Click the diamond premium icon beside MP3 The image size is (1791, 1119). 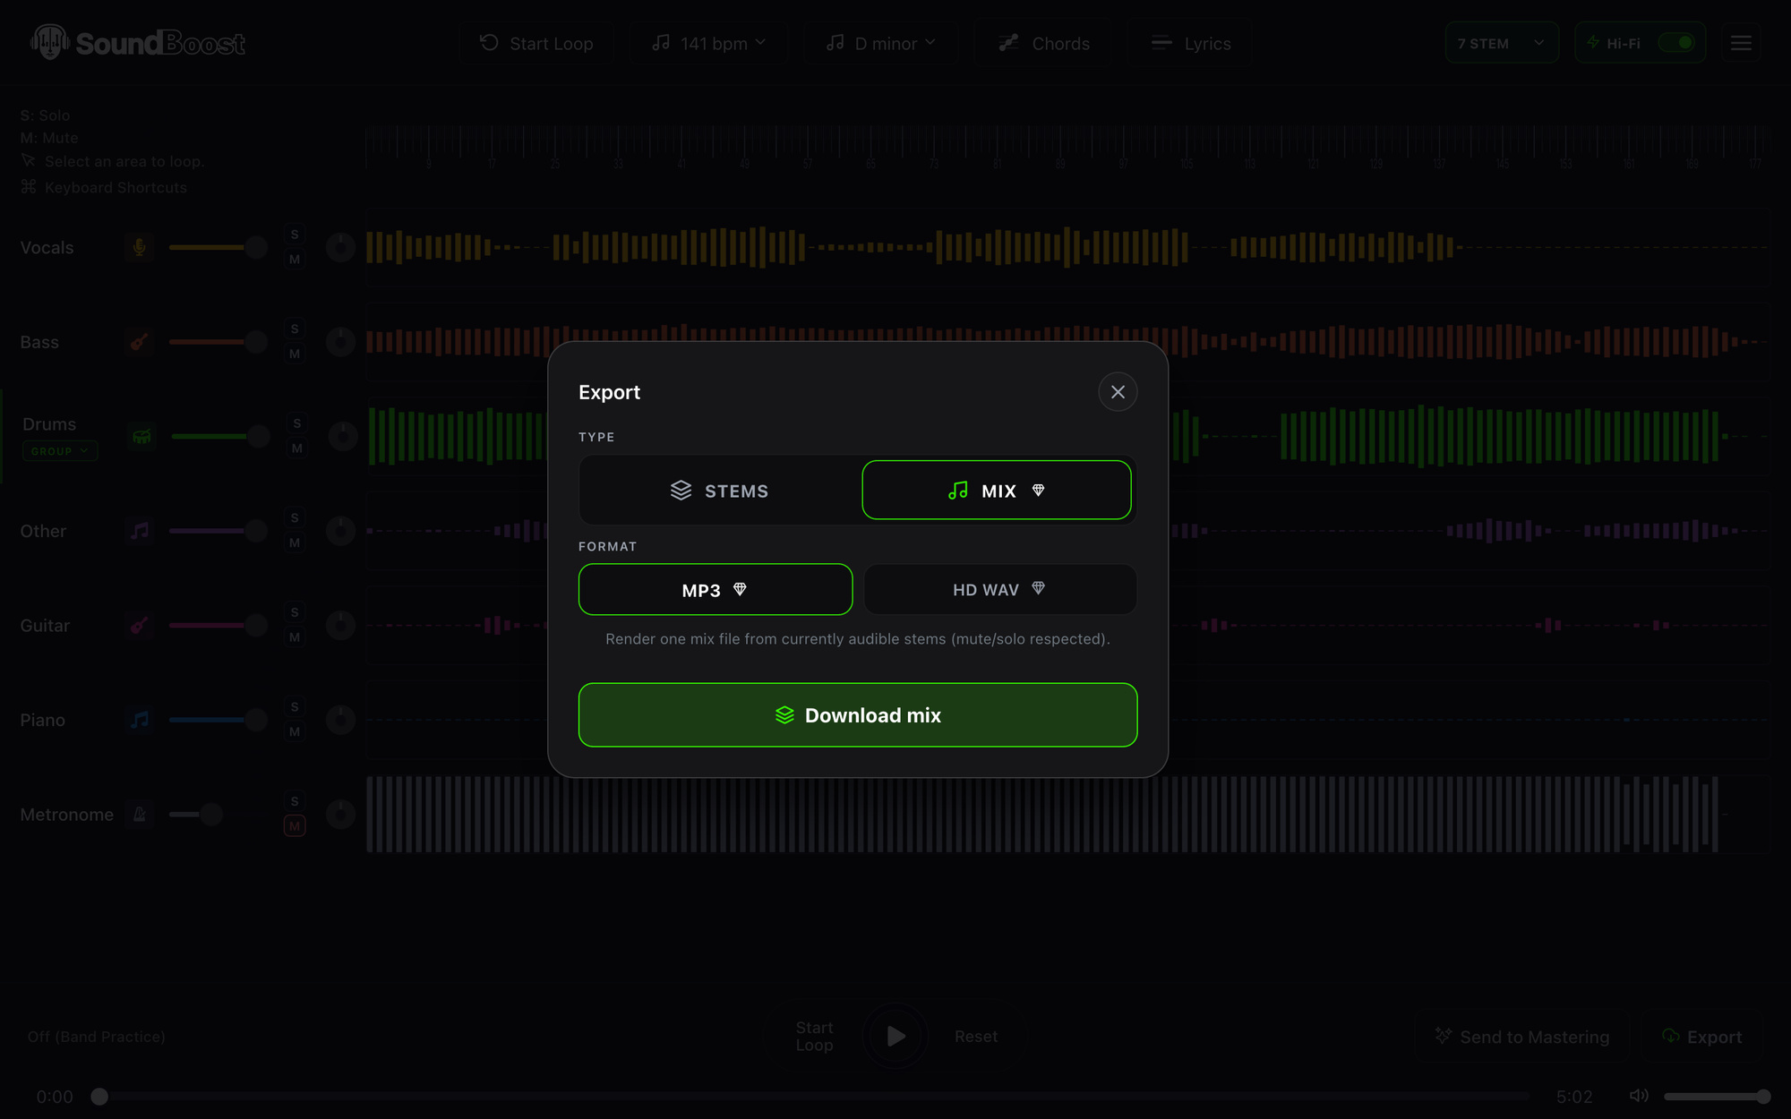[740, 589]
